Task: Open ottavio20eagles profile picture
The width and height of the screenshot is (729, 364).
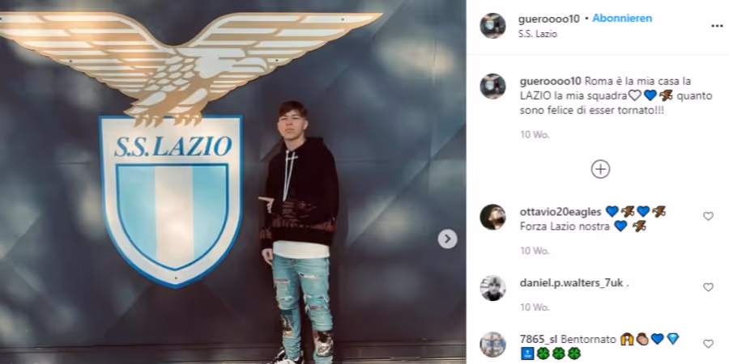Action: 492,217
